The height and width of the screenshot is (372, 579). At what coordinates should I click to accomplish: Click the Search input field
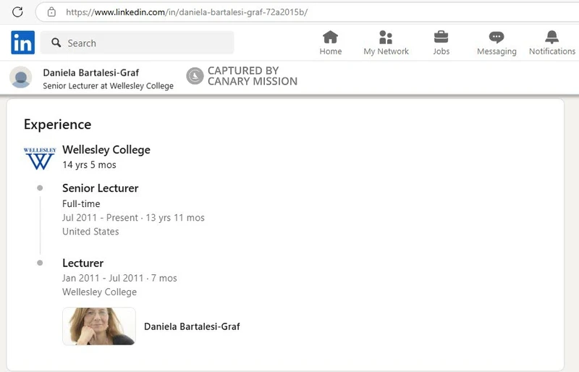pos(137,43)
